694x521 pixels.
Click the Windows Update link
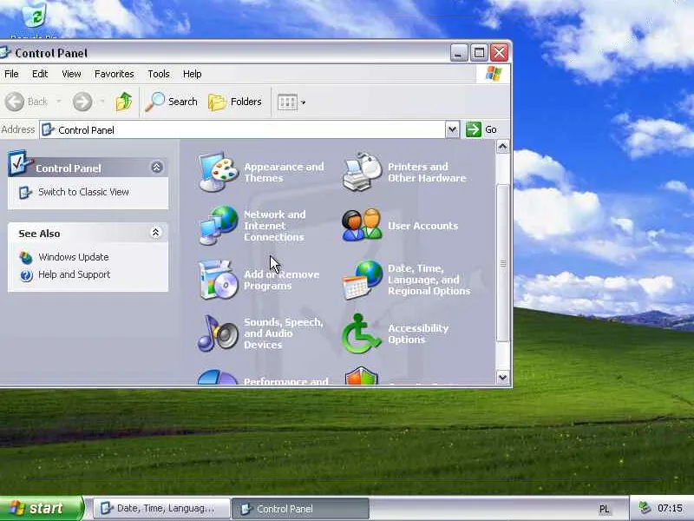point(74,257)
